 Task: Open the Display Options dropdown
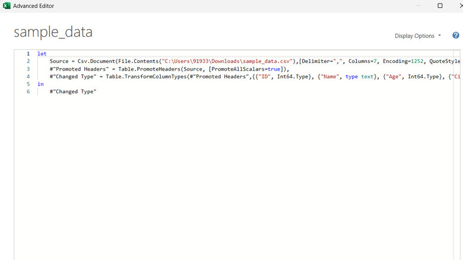[417, 36]
